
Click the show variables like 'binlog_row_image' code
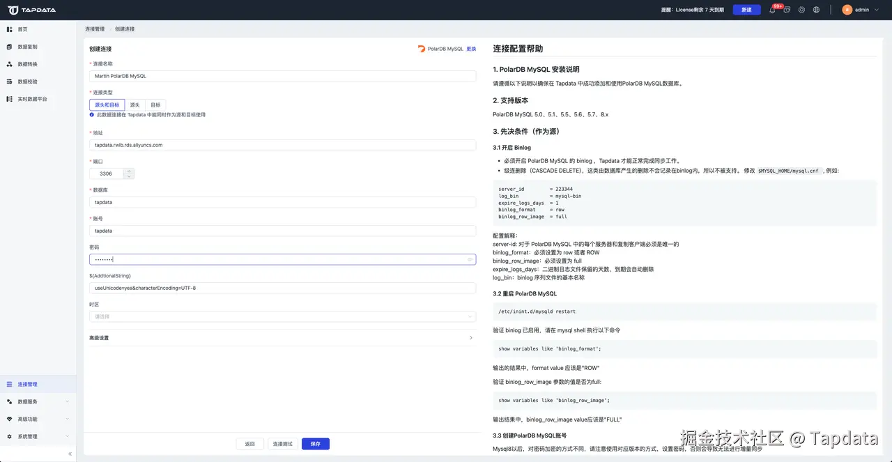pyautogui.click(x=554, y=401)
